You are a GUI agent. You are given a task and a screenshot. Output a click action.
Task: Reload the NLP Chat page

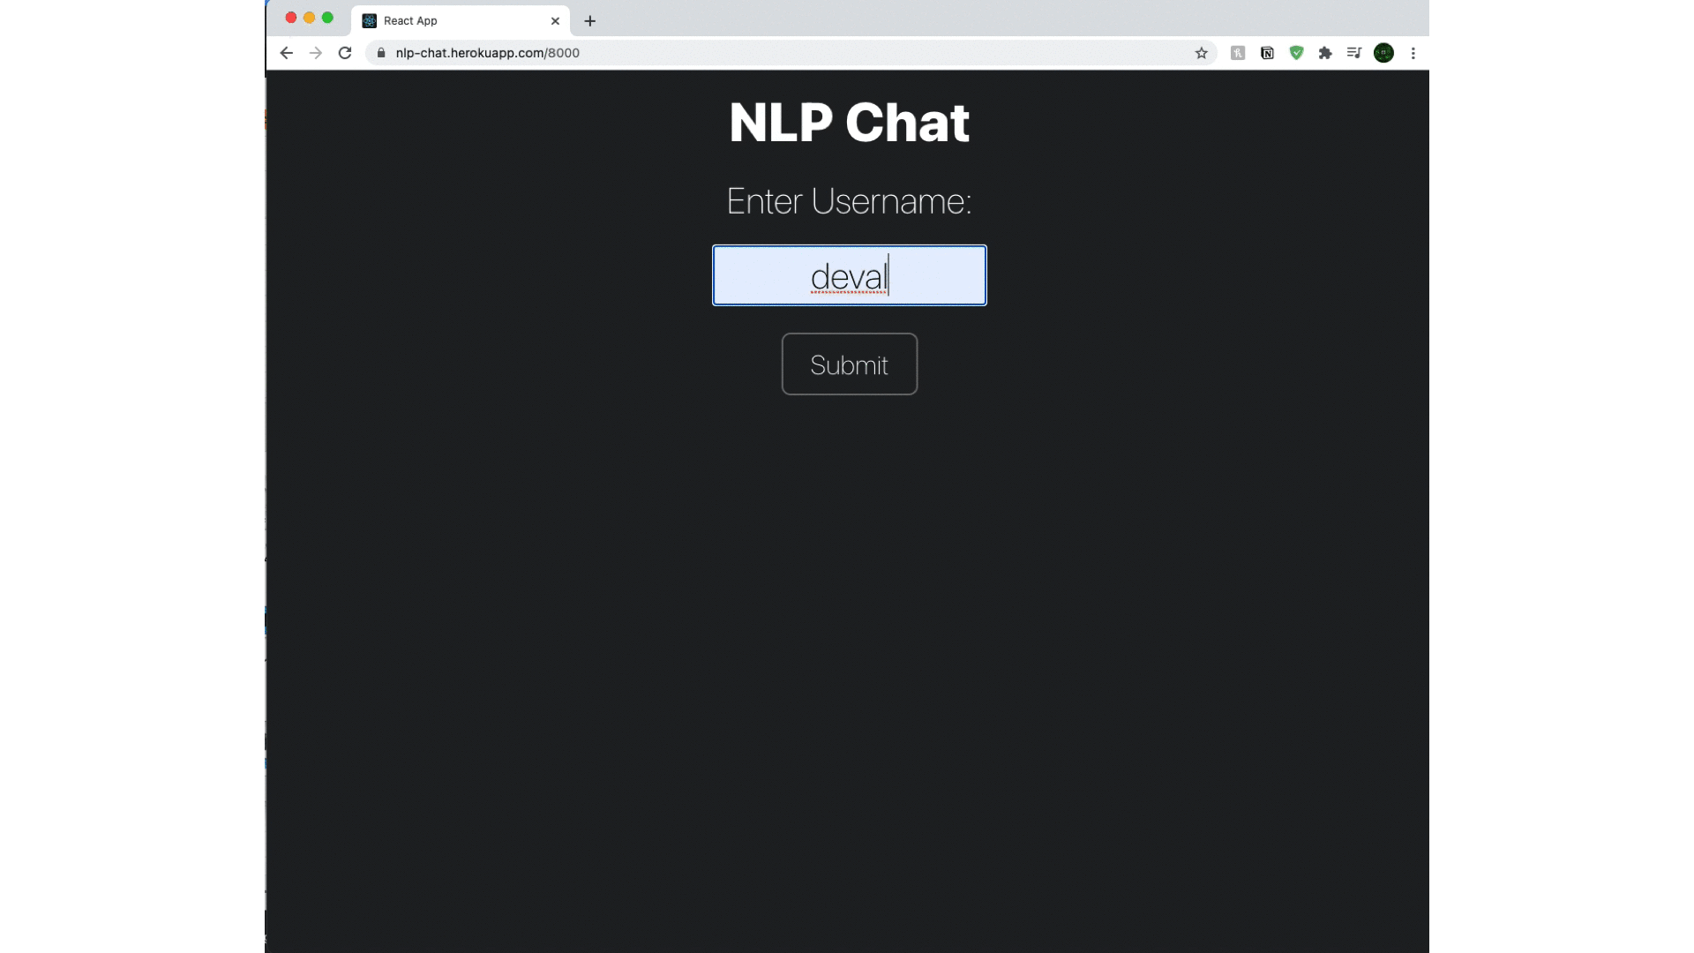[x=345, y=53]
